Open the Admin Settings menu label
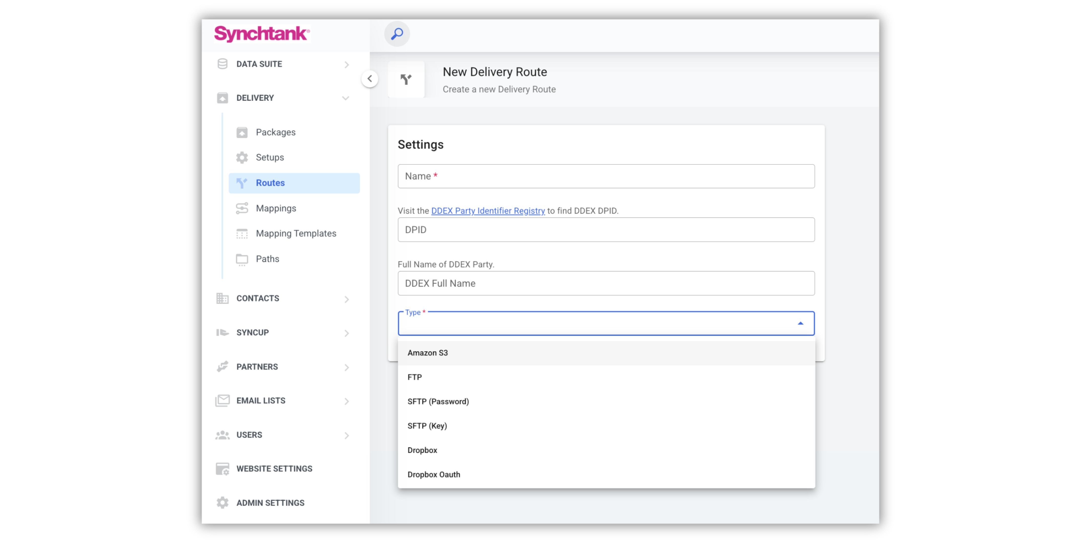The image size is (1081, 543). (x=270, y=503)
